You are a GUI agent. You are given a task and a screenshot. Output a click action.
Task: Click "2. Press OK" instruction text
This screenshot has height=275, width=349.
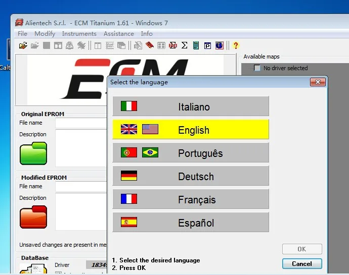point(128,267)
